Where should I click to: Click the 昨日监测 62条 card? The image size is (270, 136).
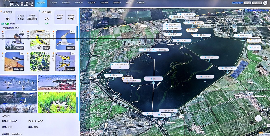click(21, 17)
